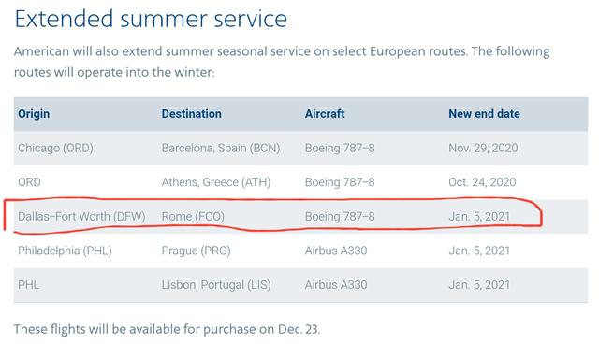Click the Dec. 23 purchase availability sentence
The width and height of the screenshot is (599, 344).
(x=167, y=329)
